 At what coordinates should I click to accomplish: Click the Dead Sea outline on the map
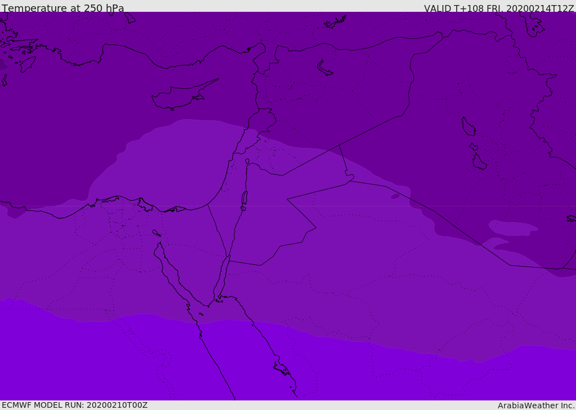(x=244, y=199)
